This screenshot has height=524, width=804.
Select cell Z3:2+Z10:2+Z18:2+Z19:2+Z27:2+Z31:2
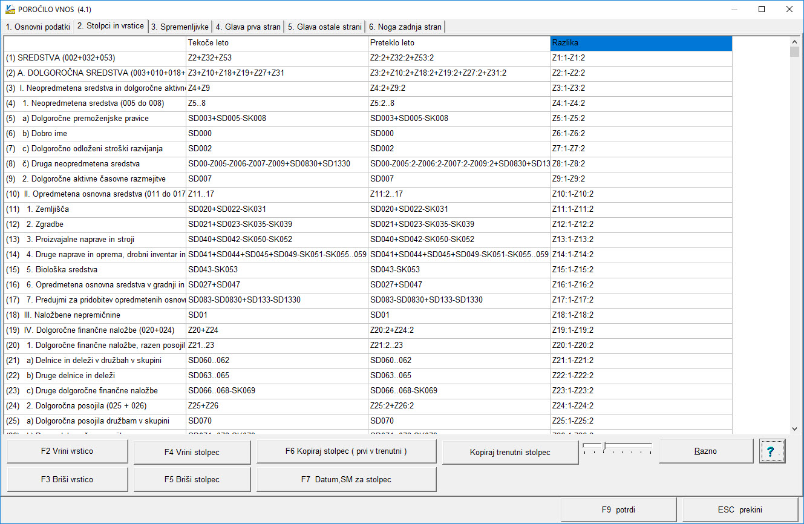click(459, 73)
